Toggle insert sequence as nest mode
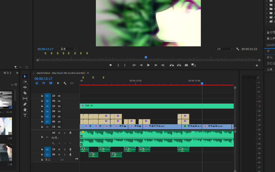This screenshot has width=275, height=172. click(37, 83)
